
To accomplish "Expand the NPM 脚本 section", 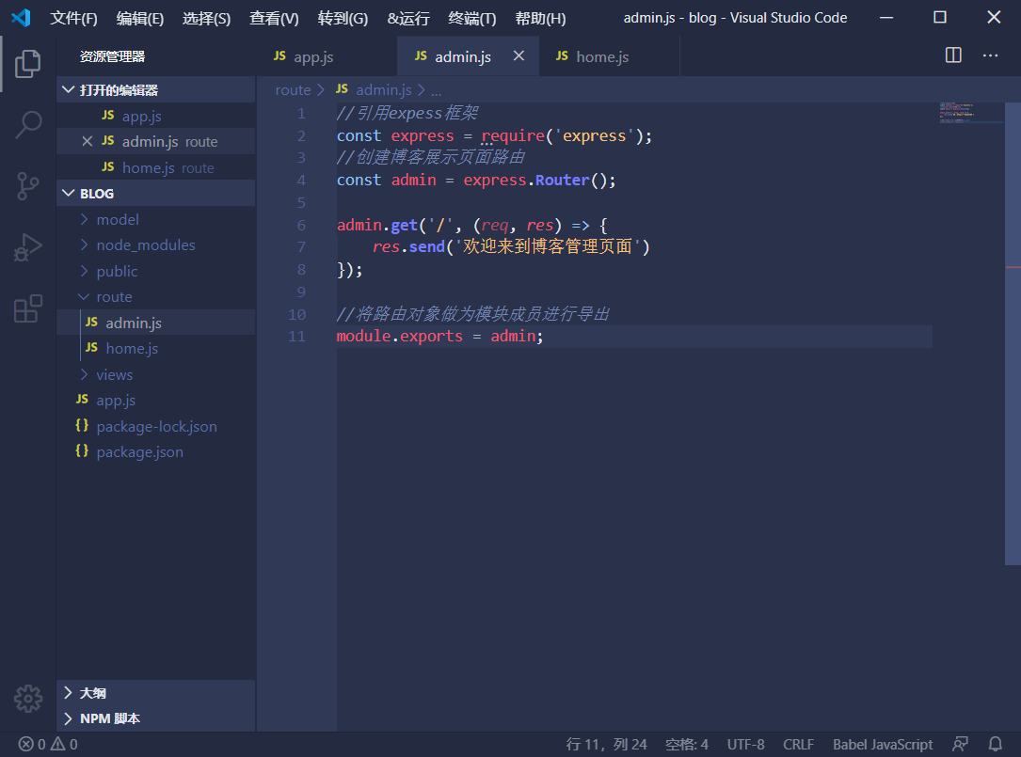I will pos(109,718).
